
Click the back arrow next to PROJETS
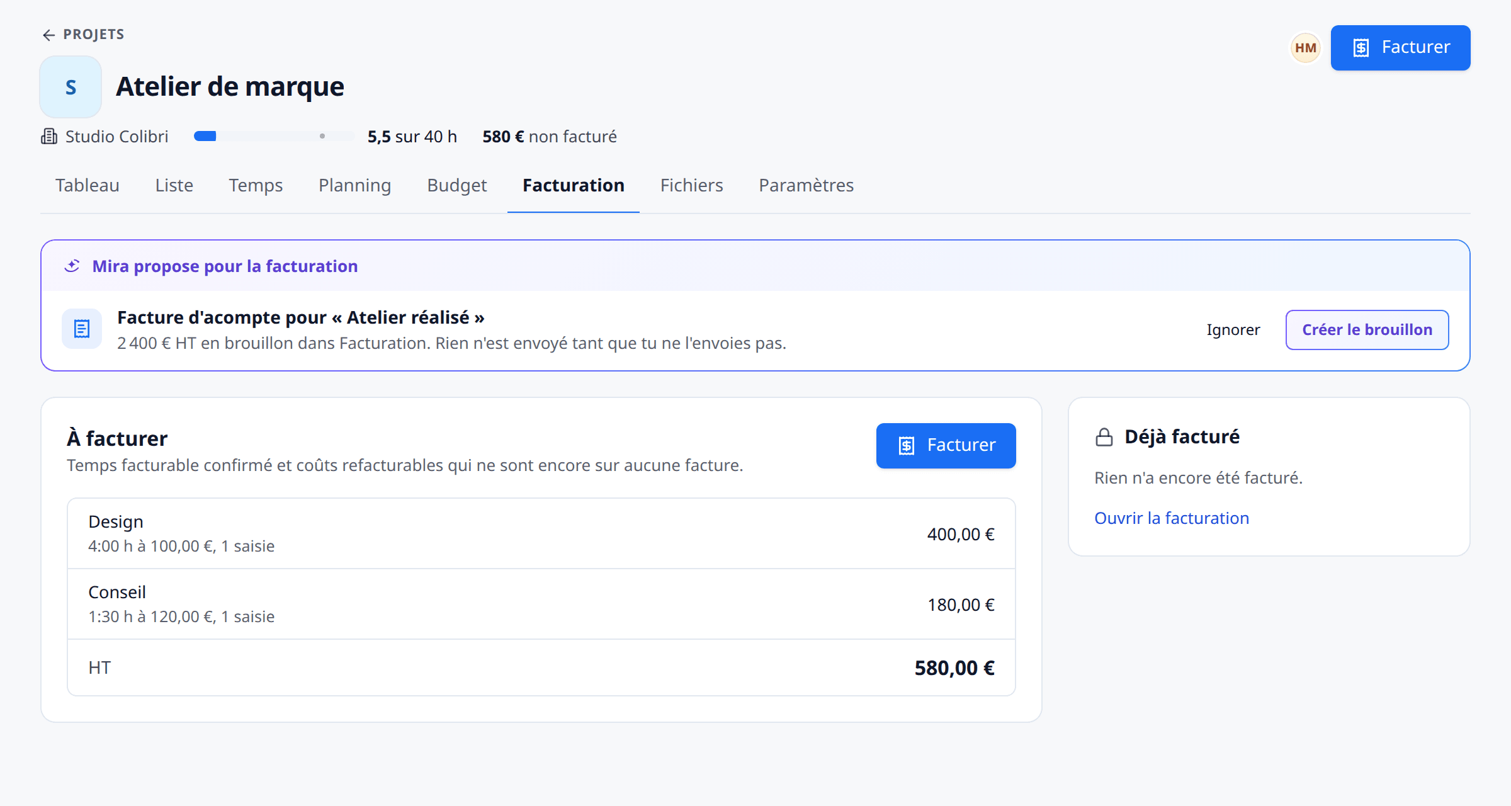point(48,35)
